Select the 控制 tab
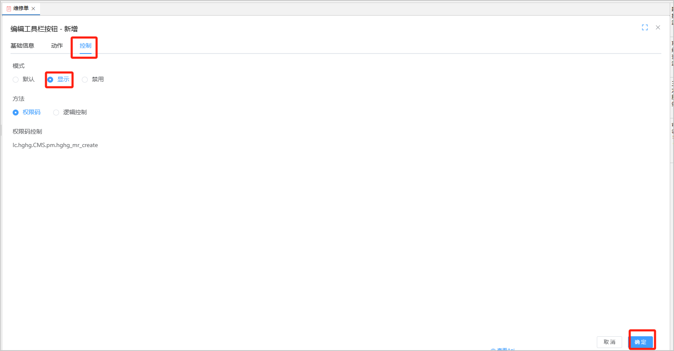 (86, 46)
